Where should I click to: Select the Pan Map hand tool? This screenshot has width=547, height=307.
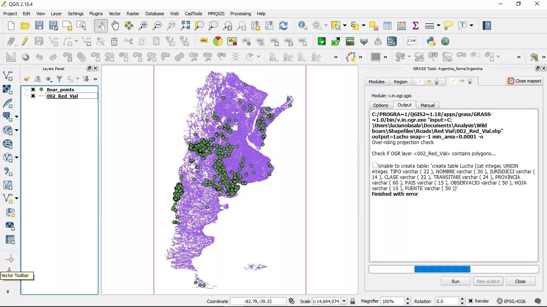[115, 26]
